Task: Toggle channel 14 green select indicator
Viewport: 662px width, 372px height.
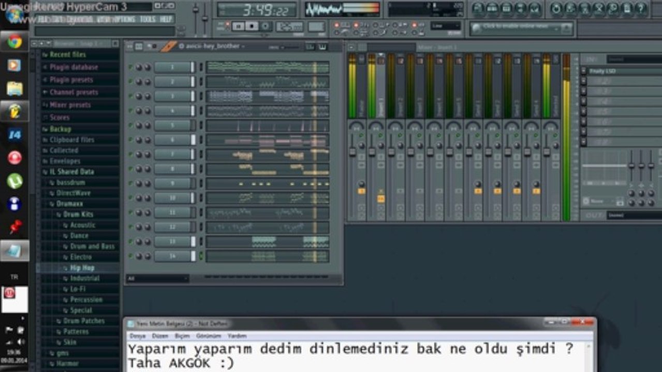Action: (x=201, y=256)
